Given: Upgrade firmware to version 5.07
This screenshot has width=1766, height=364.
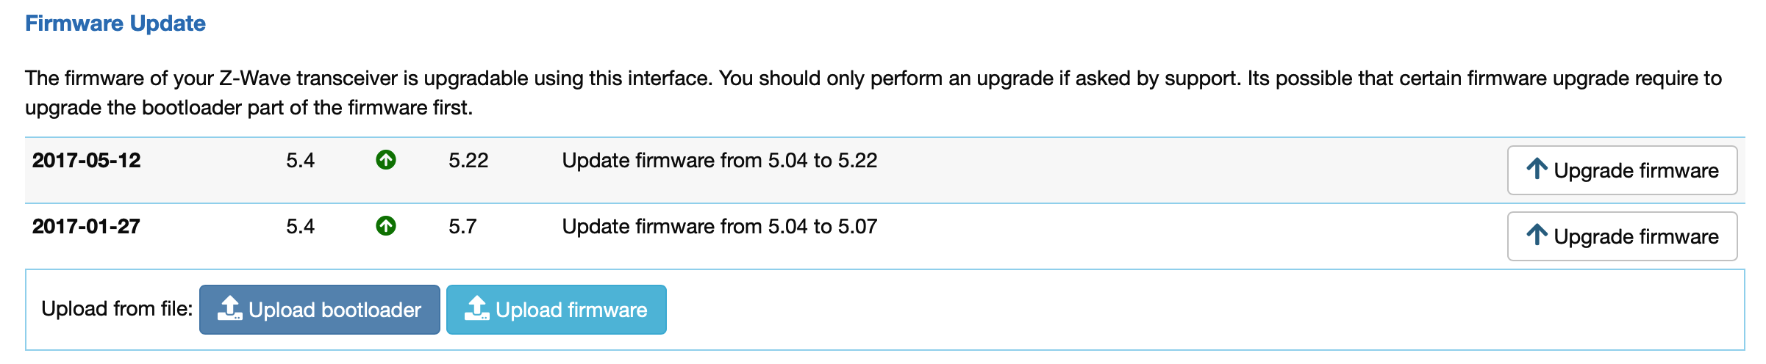Looking at the screenshot, I should [x=1622, y=236].
